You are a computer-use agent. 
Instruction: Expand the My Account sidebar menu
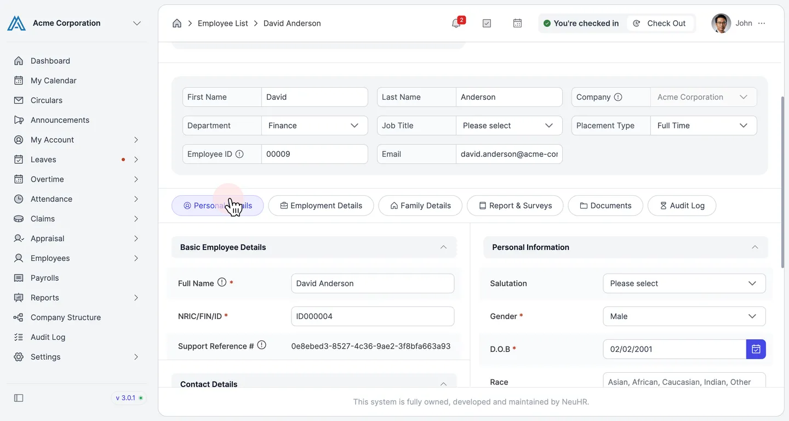(x=136, y=140)
